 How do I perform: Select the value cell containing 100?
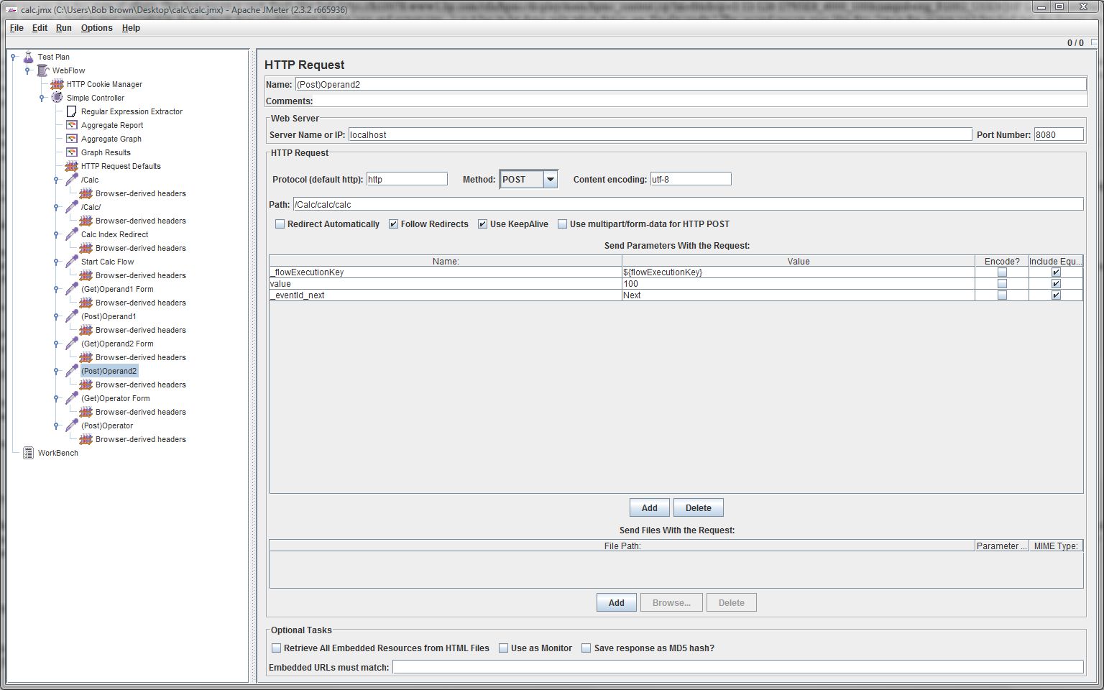click(799, 284)
